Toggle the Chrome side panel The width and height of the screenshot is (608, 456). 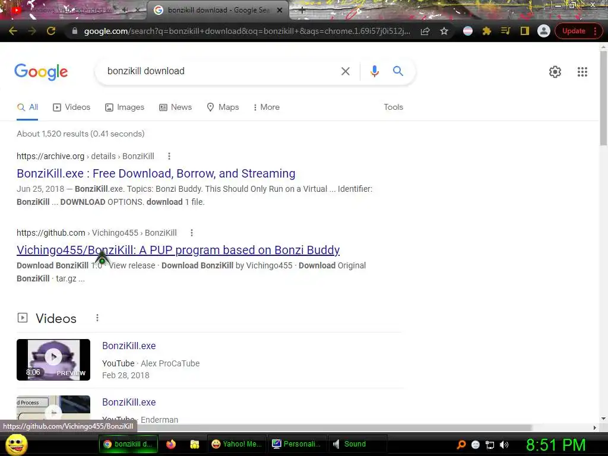pyautogui.click(x=525, y=31)
